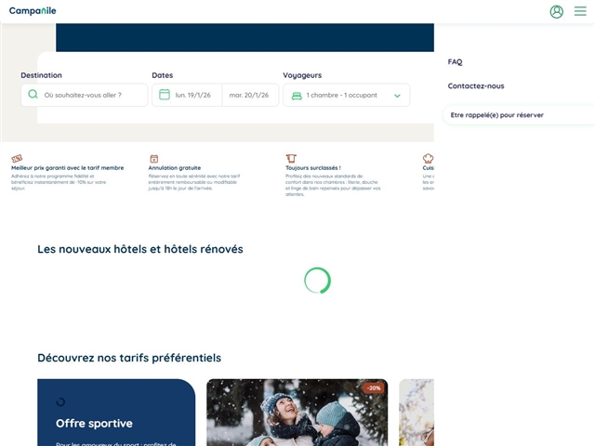Click the free cancellation calendar icon
The width and height of the screenshot is (595, 446).
154,159
